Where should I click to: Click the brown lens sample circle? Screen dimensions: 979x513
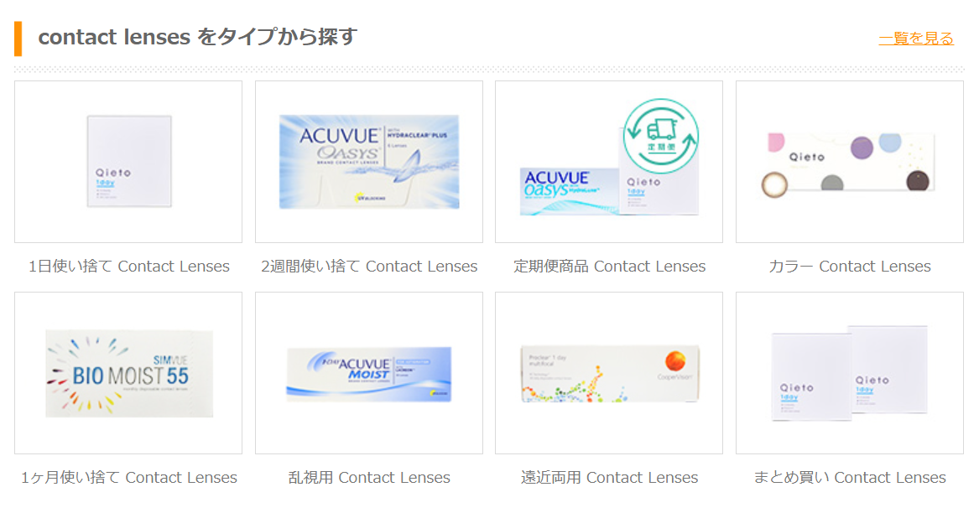coord(775,185)
